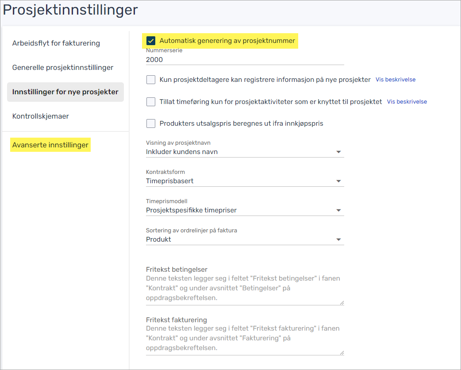The height and width of the screenshot is (370, 461).
Task: Select Innstillinger for nye prosjekter menu item
Action: [x=65, y=92]
